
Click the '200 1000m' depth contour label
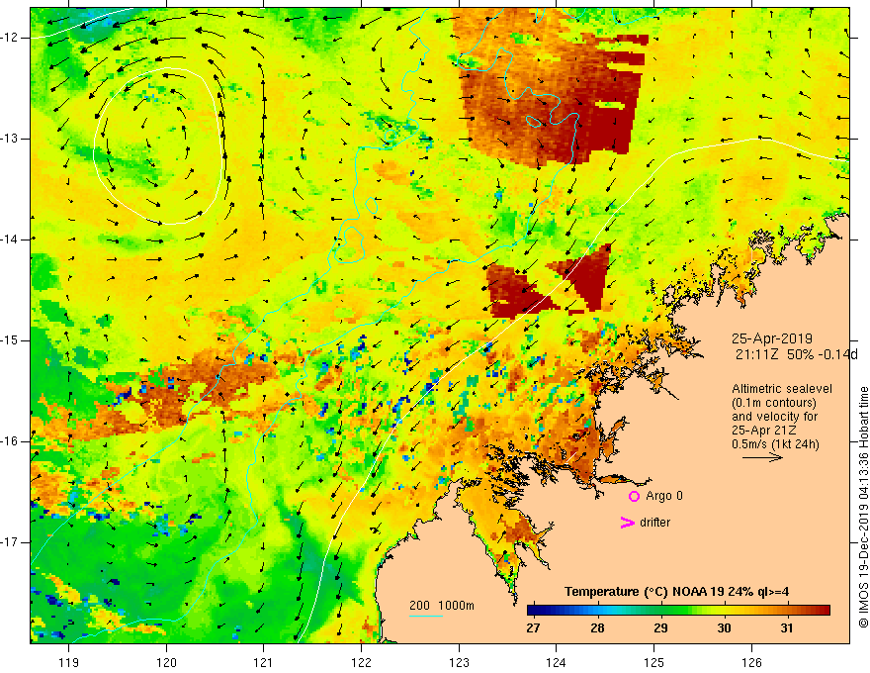pos(442,606)
